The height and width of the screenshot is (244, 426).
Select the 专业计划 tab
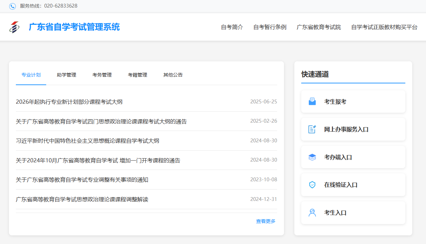[x=31, y=75]
